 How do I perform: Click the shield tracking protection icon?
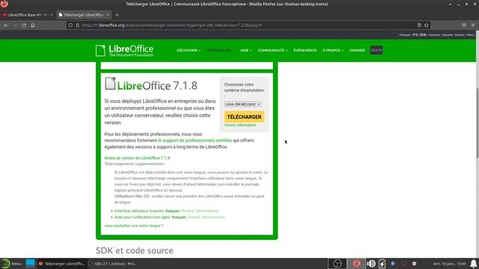pyautogui.click(x=70, y=25)
